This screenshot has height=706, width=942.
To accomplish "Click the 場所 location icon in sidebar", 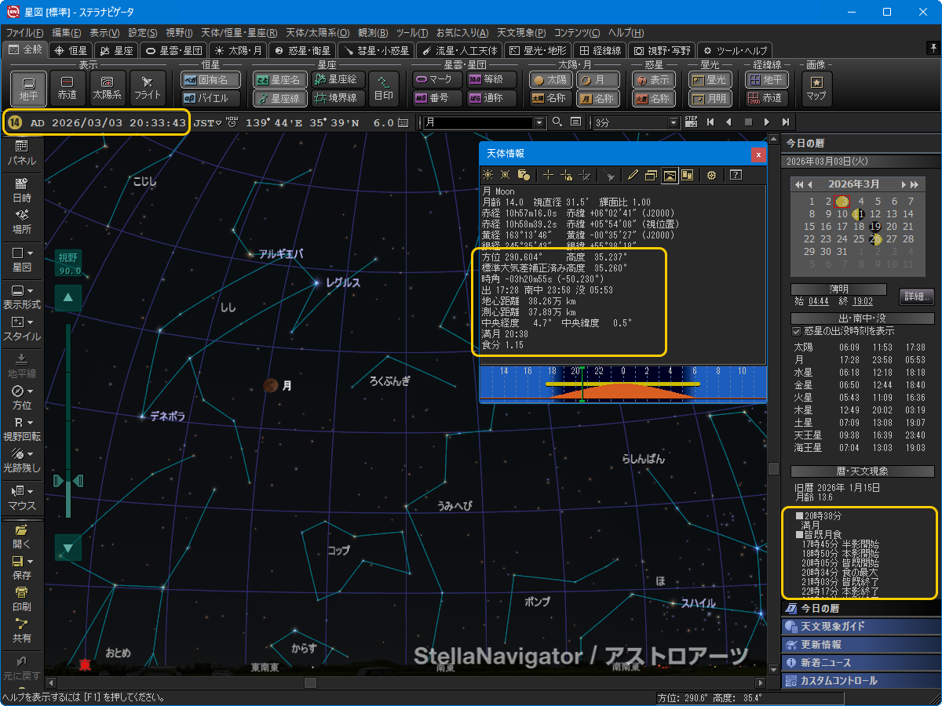I will 21,216.
